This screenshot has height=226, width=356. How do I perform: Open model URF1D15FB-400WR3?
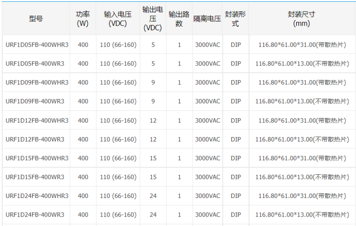[35, 177]
